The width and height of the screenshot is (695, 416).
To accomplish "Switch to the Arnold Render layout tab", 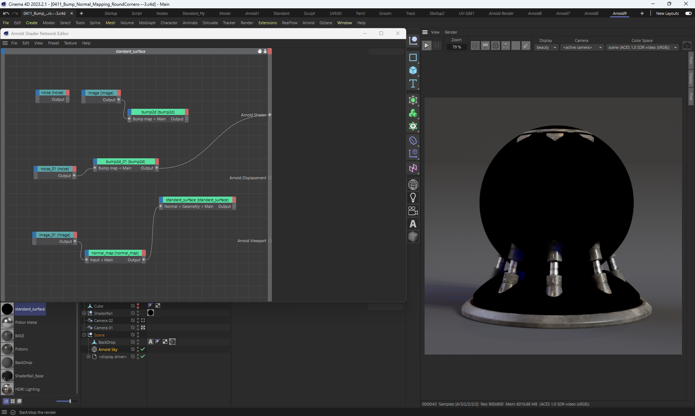I will pyautogui.click(x=501, y=13).
